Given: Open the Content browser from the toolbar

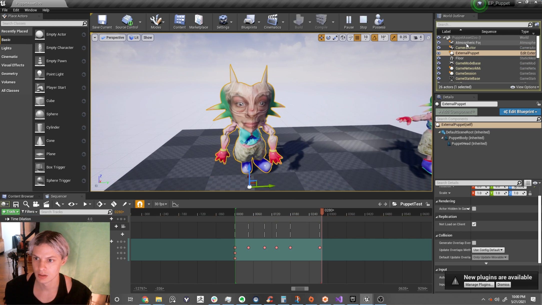Looking at the screenshot, I should (x=179, y=22).
